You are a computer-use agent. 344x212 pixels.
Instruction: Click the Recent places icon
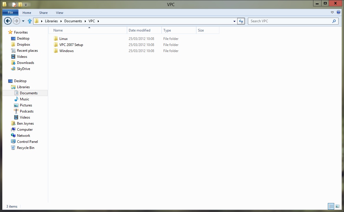tap(13, 50)
